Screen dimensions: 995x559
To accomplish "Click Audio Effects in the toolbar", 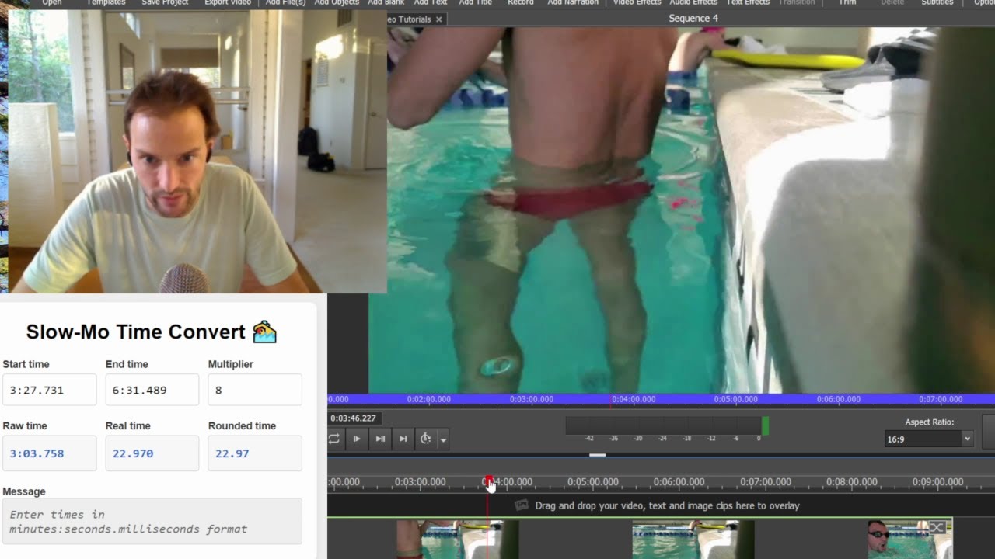I will pyautogui.click(x=693, y=3).
